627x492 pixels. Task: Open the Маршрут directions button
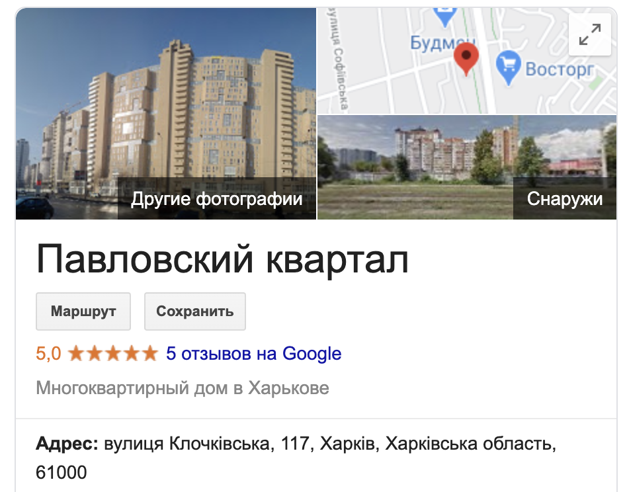(83, 311)
